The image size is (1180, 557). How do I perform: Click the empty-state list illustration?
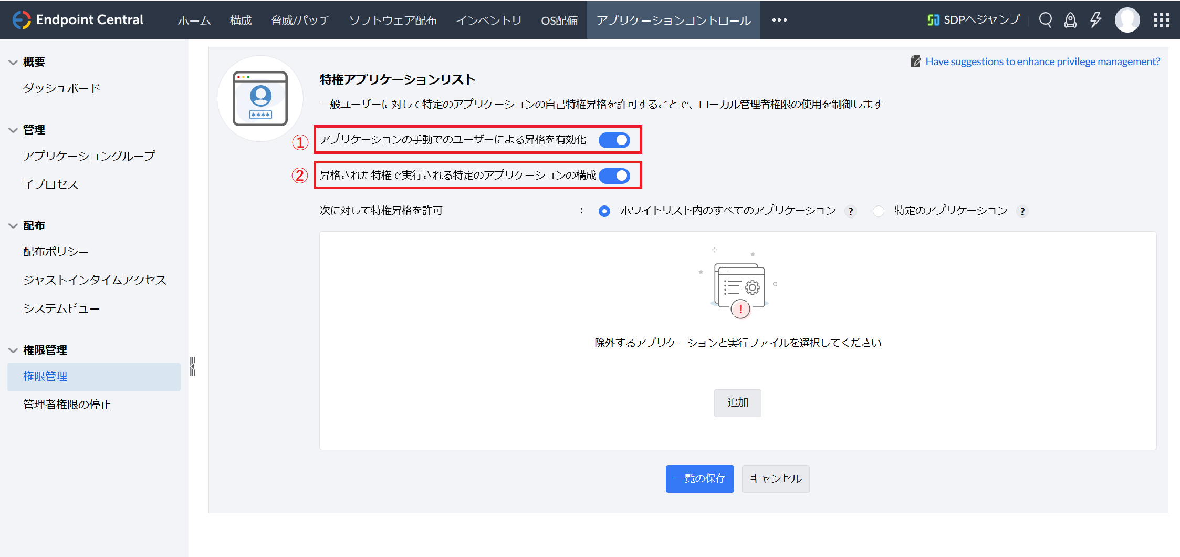738,283
